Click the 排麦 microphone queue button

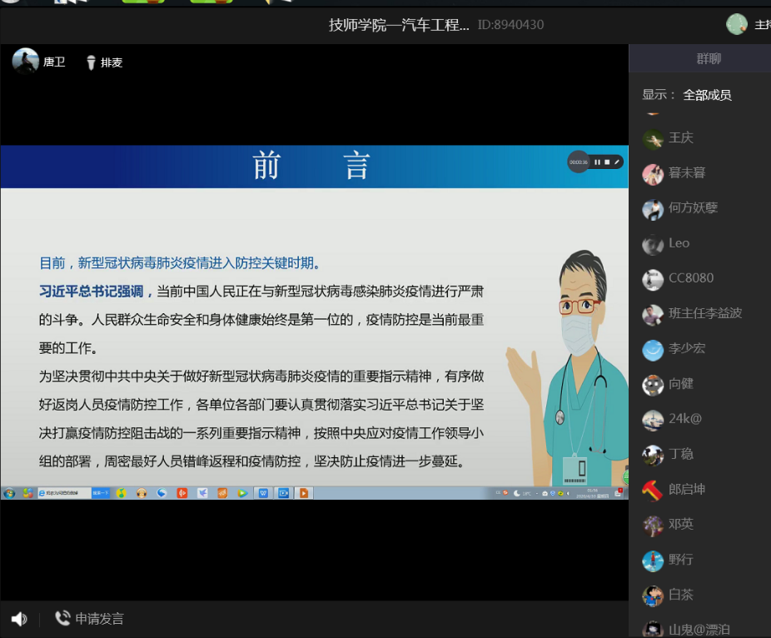pyautogui.click(x=104, y=62)
